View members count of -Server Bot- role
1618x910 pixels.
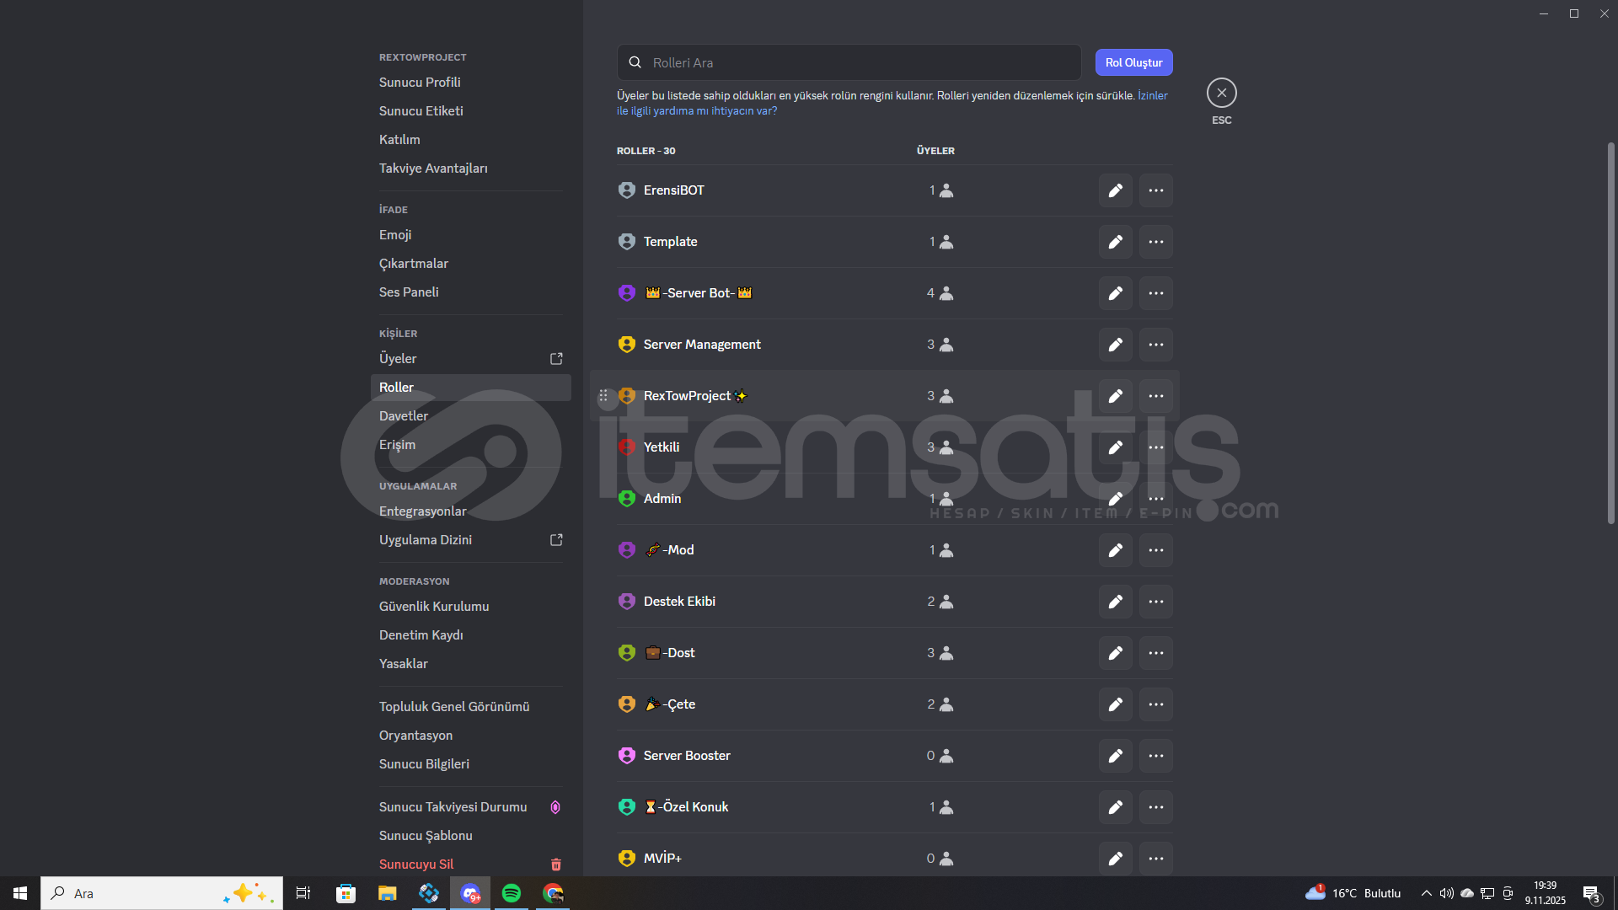[x=940, y=293]
